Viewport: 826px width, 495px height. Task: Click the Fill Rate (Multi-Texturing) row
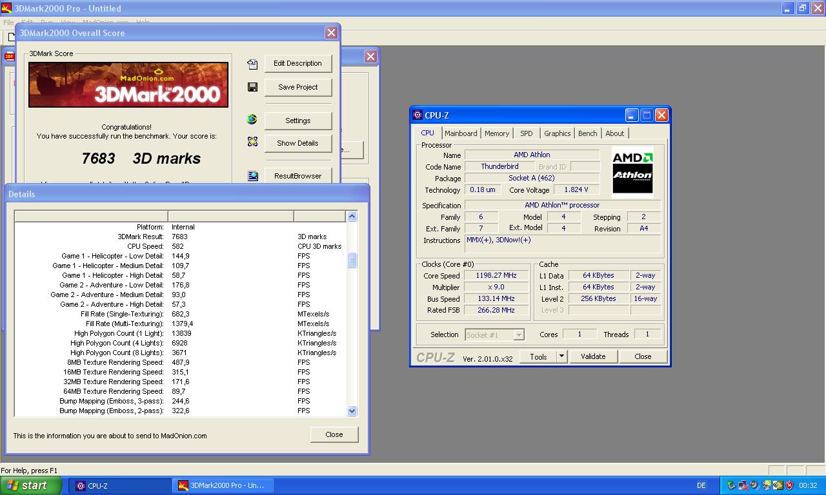point(180,324)
